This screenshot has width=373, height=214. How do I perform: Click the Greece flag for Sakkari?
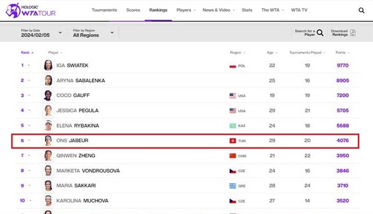click(x=232, y=186)
